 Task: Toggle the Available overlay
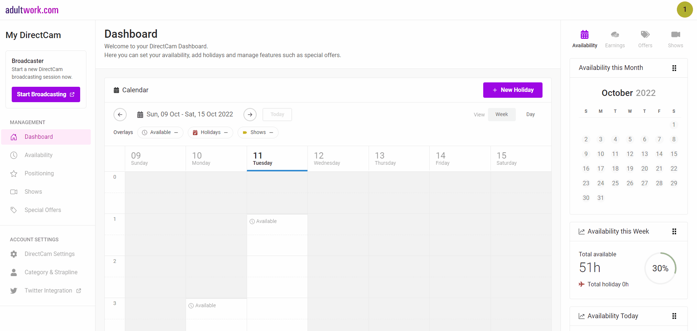(160, 133)
